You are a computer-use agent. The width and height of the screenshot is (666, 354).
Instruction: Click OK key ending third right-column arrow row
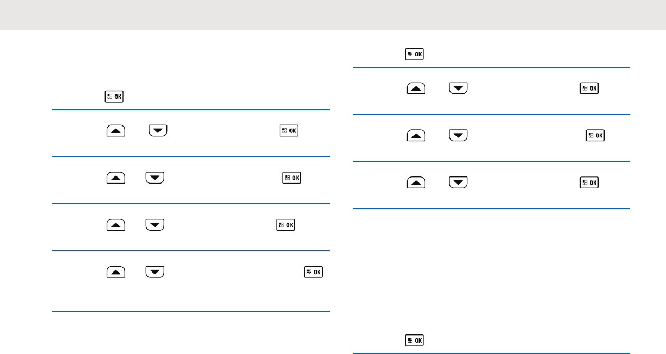[x=589, y=182]
